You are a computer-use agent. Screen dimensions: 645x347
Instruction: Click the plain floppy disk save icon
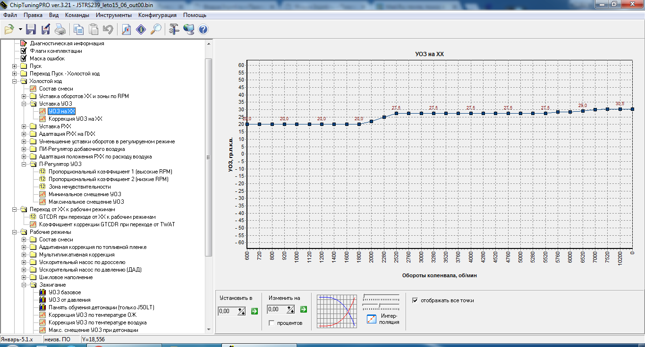coord(31,29)
